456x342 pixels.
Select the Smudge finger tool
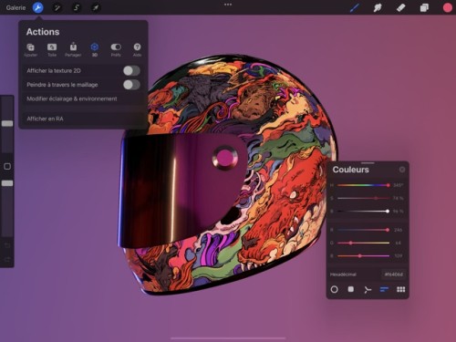click(x=378, y=7)
